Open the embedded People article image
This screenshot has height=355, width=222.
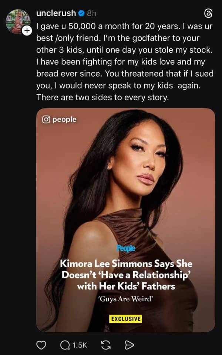pyautogui.click(x=125, y=220)
